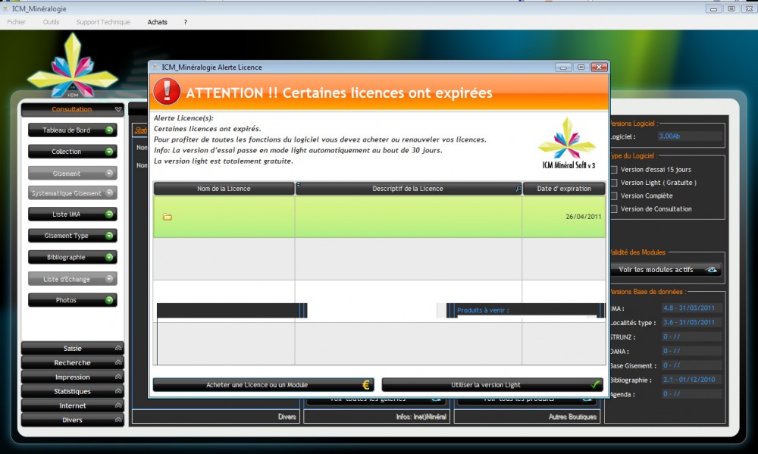
Task: Open the Fichier menu
Action: [x=17, y=22]
